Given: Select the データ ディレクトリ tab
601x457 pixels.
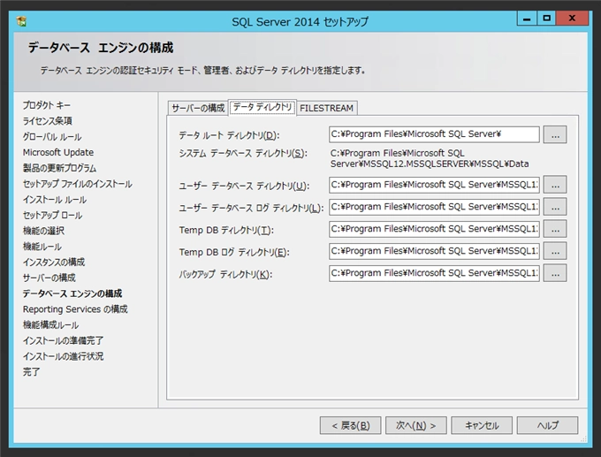Looking at the screenshot, I should (262, 107).
